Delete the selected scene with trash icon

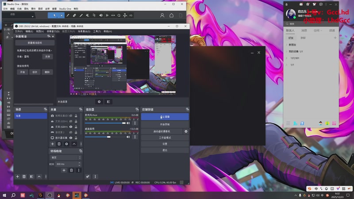click(24, 176)
